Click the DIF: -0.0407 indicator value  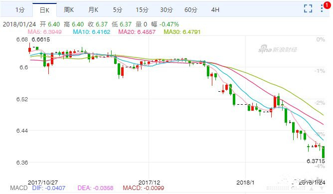pyautogui.click(x=49, y=188)
